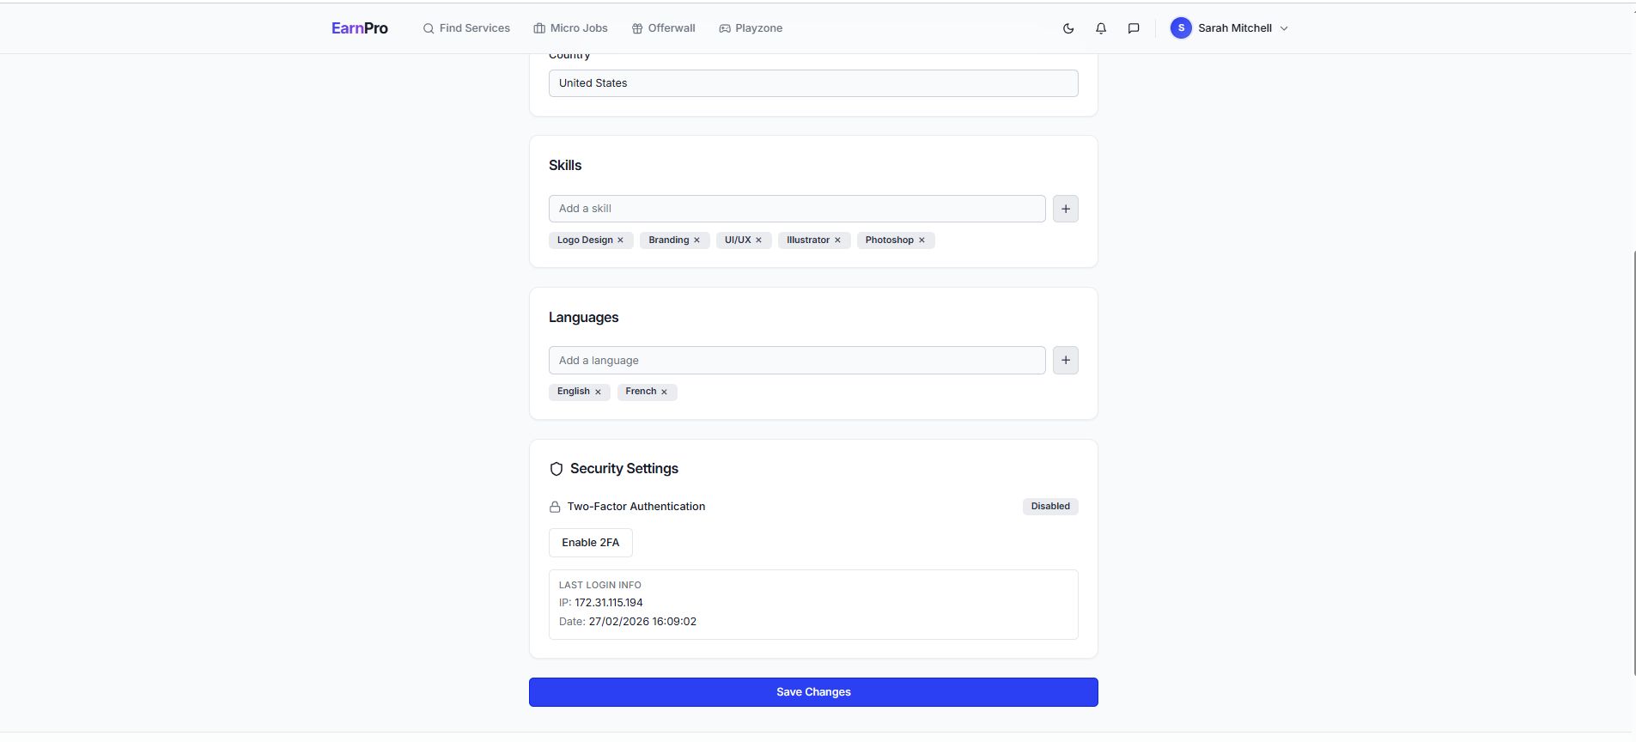Focus the Add a skill field
1636x742 pixels.
tap(796, 209)
